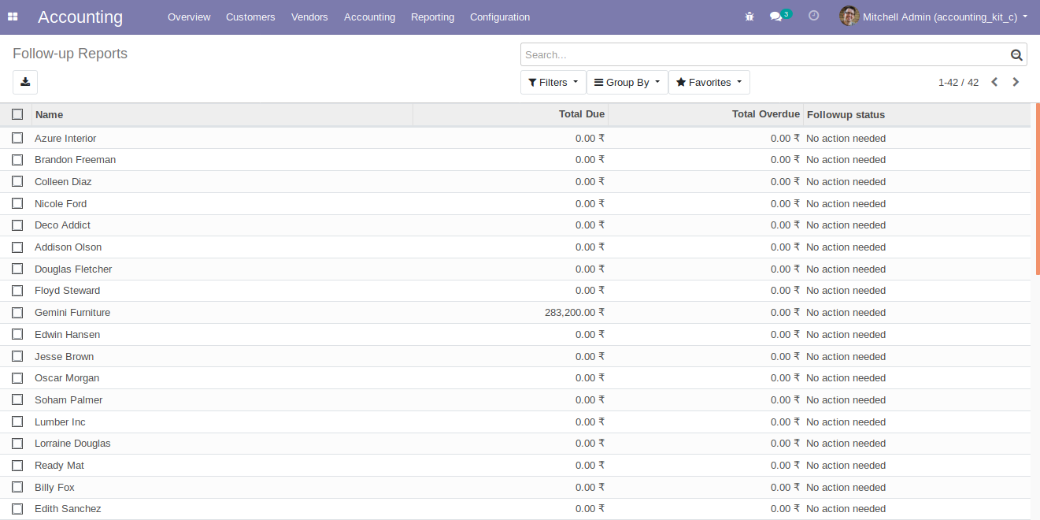Expand the Filters dropdown
The height and width of the screenshot is (520, 1040).
553,82
